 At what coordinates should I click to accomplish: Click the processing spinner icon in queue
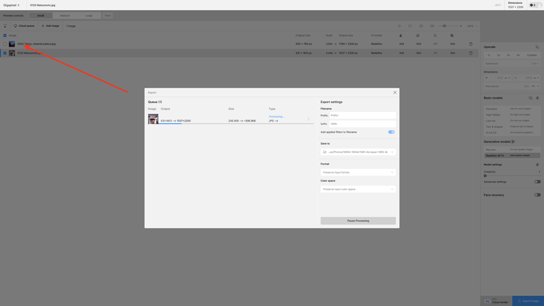pos(308,119)
